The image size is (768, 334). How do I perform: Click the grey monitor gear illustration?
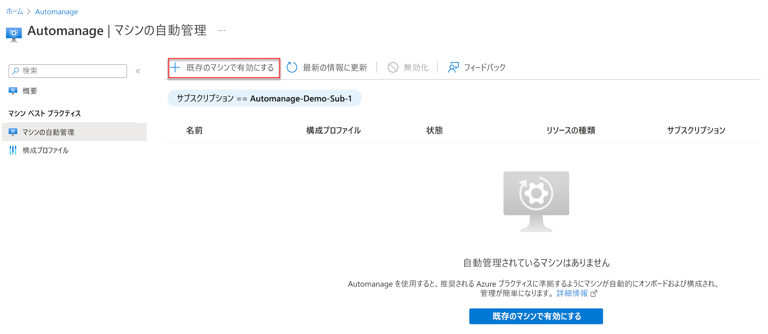pos(536,202)
